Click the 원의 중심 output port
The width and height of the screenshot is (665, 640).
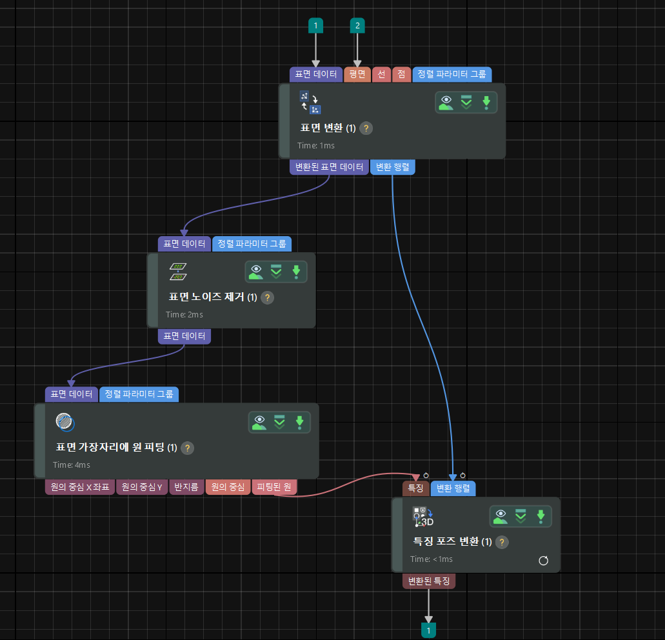(228, 487)
